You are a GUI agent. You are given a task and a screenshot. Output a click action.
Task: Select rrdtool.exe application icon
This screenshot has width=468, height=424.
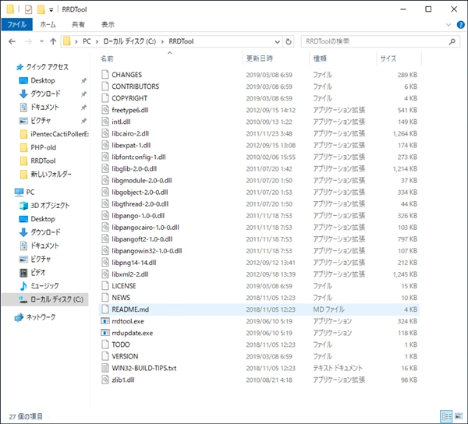point(105,321)
